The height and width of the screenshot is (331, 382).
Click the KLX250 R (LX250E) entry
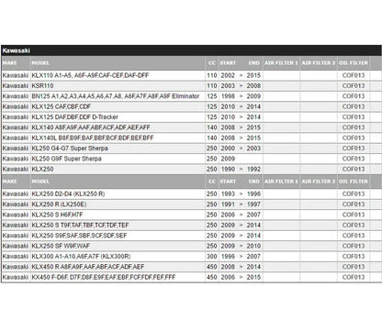tap(59, 204)
